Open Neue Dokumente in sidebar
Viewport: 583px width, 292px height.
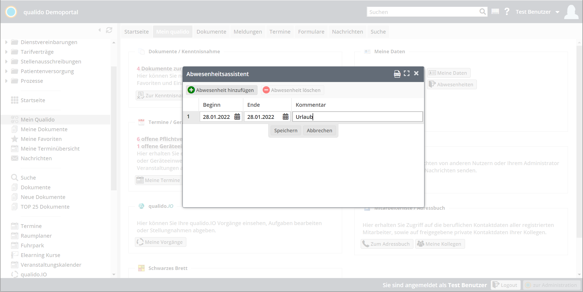click(43, 197)
